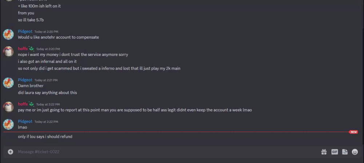Open the gift Nitro icon
The height and width of the screenshot is (163, 364).
tap(324, 152)
